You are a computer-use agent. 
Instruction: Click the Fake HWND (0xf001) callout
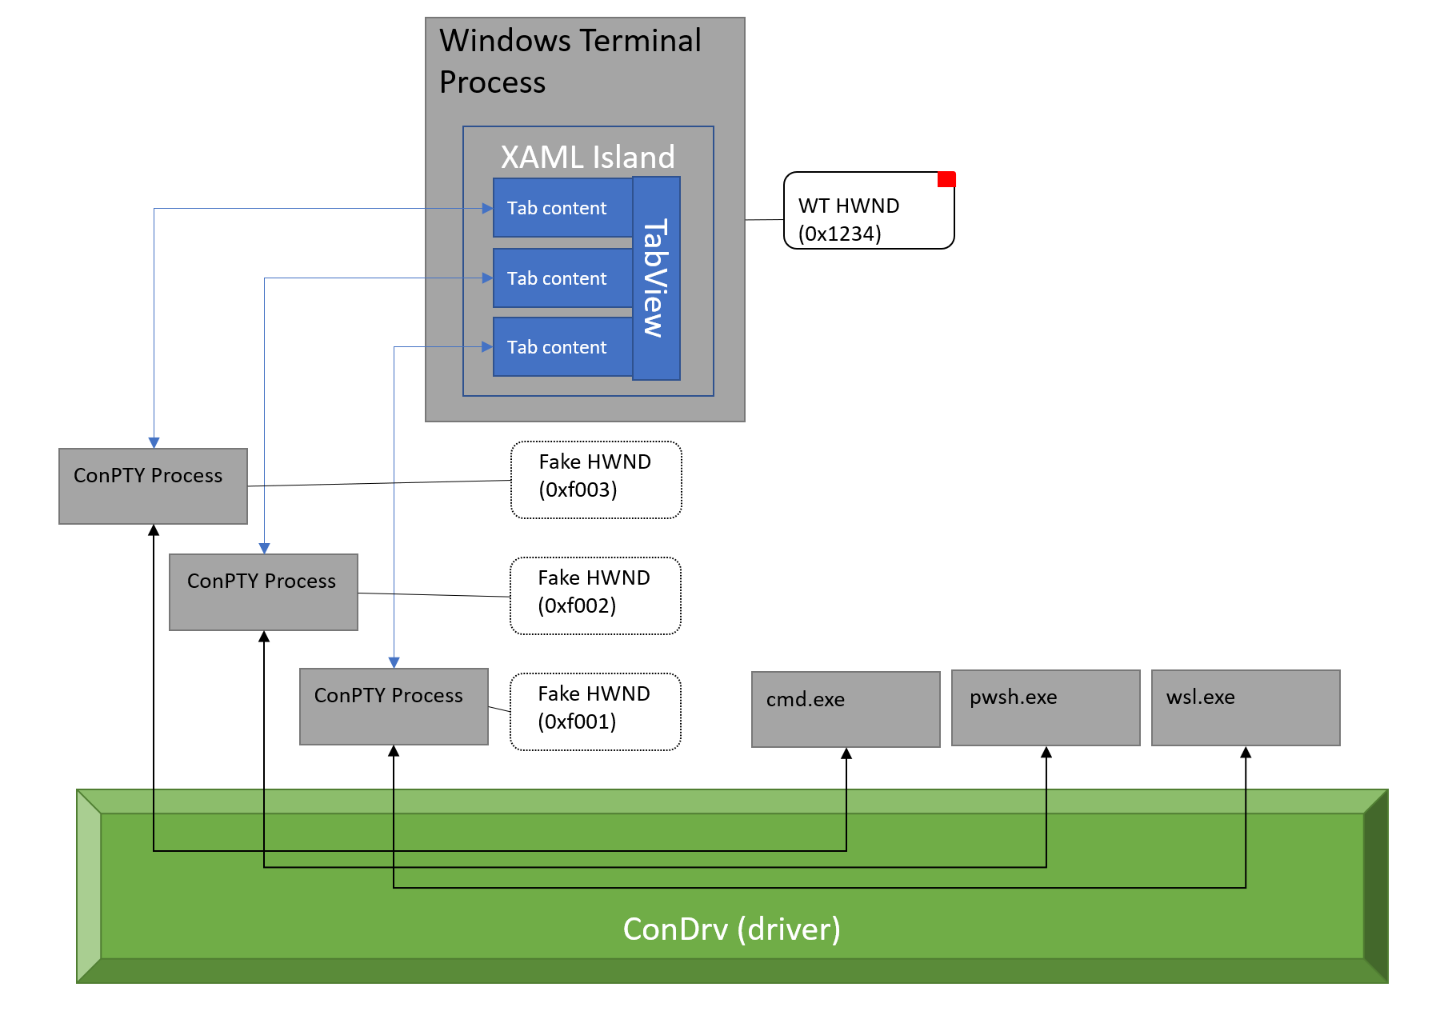pyautogui.click(x=595, y=711)
